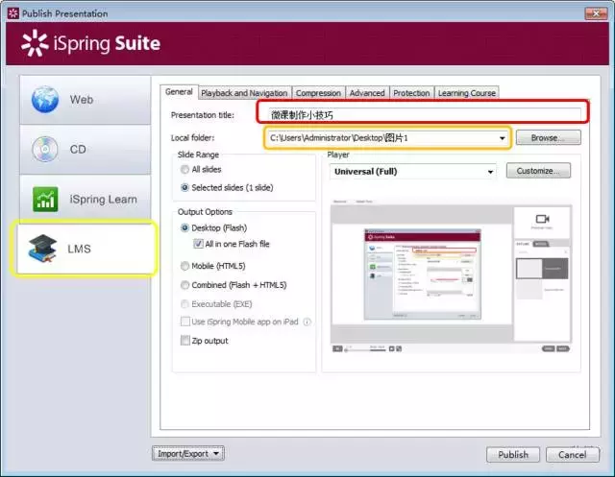Pick the iSpring Learn chart icon
The image size is (615, 477).
45,200
